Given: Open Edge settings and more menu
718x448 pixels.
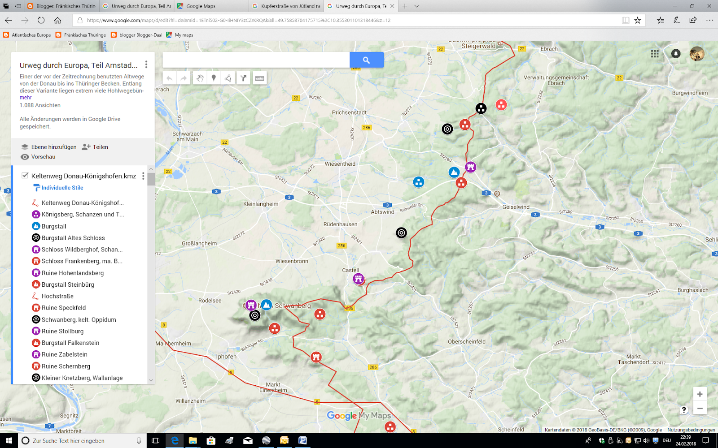Looking at the screenshot, I should tap(709, 20).
